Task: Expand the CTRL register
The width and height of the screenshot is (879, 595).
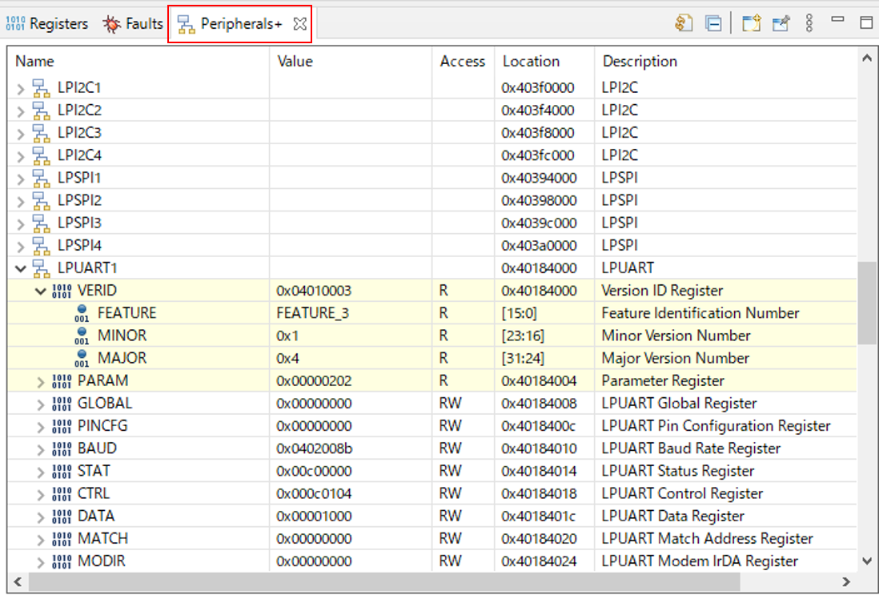Action: (40, 494)
